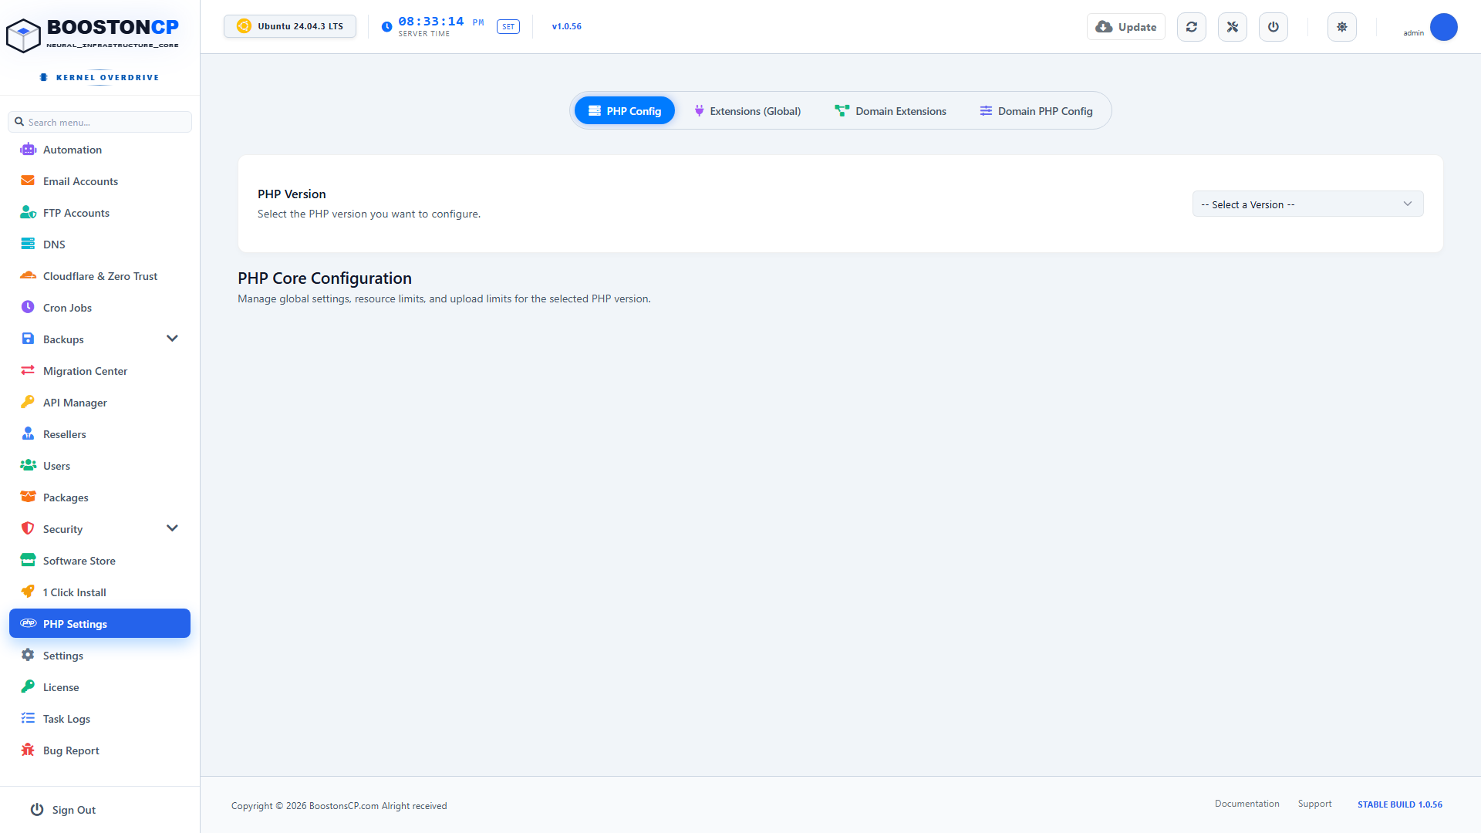Expand the Security submenu chevron
The width and height of the screenshot is (1481, 833).
172,528
